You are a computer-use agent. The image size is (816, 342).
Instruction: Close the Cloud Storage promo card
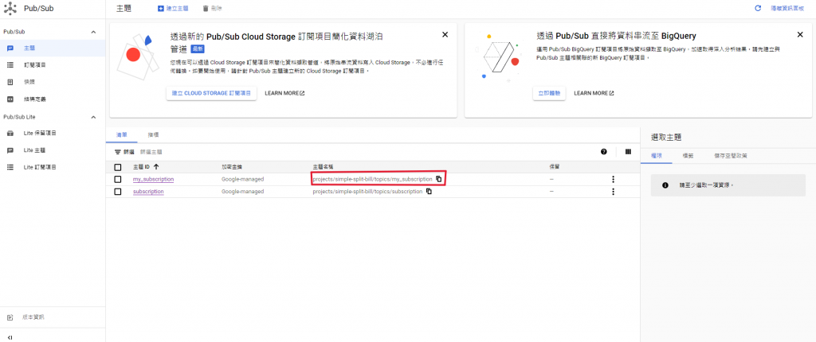point(445,35)
